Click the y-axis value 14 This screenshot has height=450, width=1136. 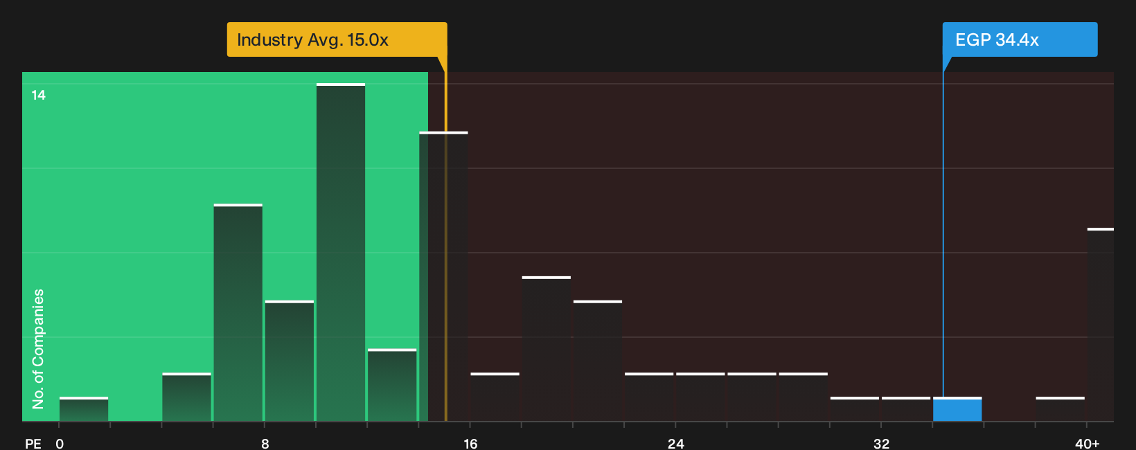tap(39, 95)
